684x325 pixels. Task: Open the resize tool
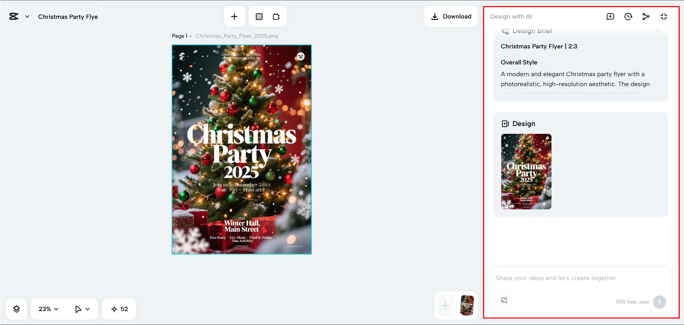point(276,16)
